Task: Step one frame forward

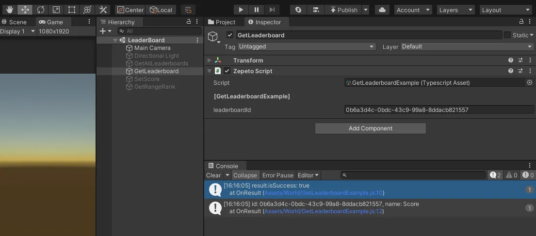Action: tap(272, 10)
